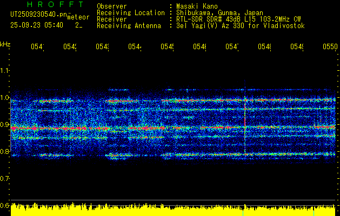Click the vertical meteor echo streak in spectrogram
340x216 pixels.
tap(245, 124)
